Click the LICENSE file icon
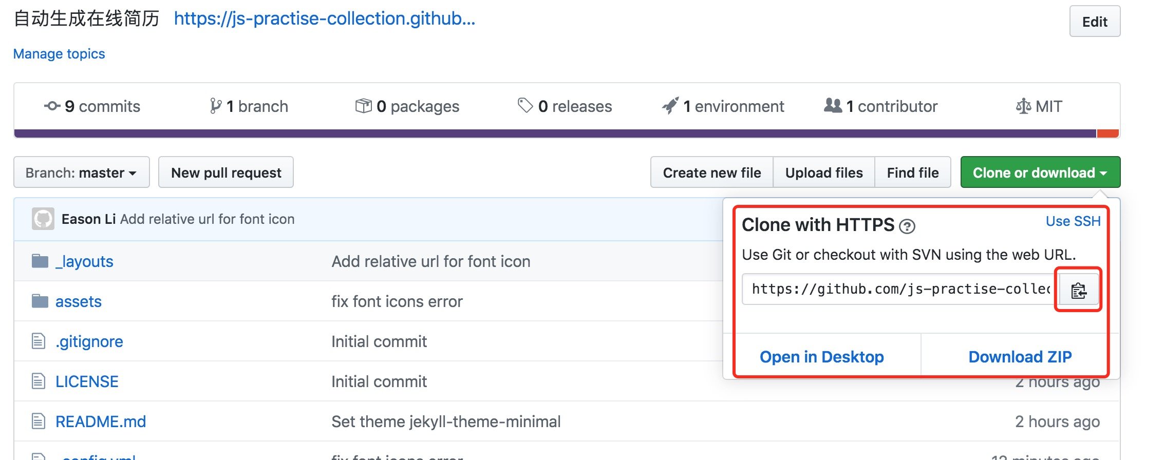The image size is (1164, 460). click(39, 381)
